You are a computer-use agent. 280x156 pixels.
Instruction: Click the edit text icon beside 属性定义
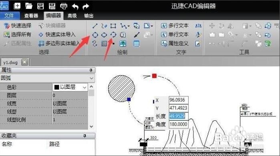click(x=198, y=43)
